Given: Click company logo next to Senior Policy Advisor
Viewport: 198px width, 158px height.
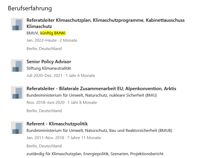Looking at the screenshot, I should pos(17,66).
